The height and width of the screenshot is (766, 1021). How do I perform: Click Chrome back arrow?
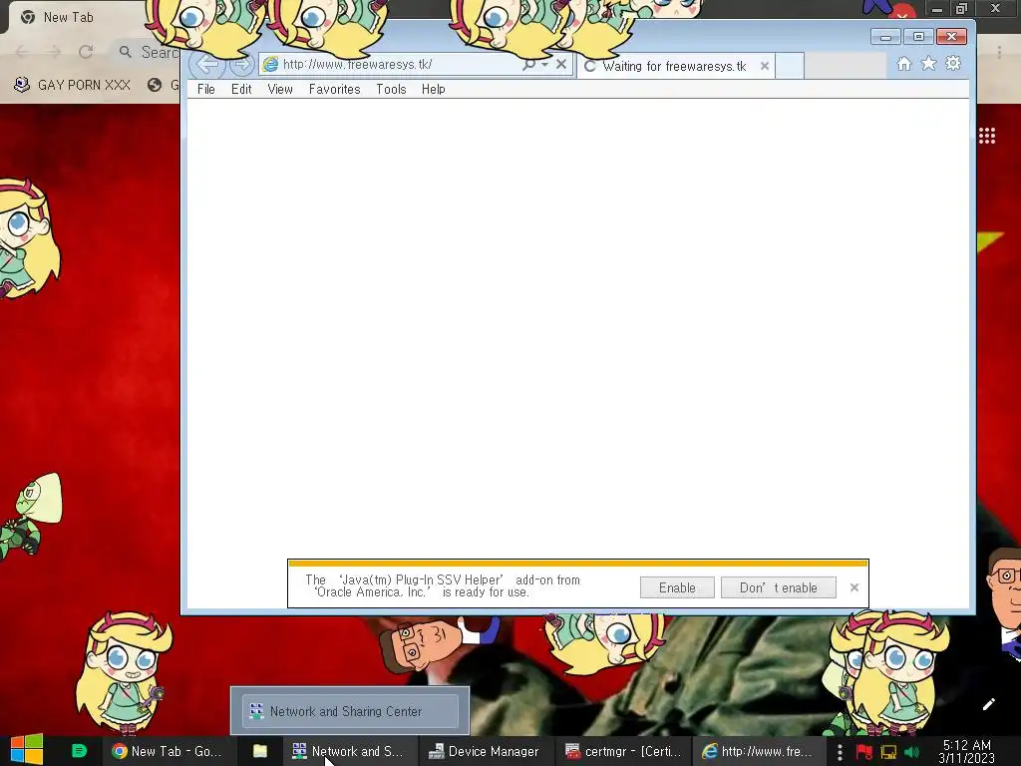click(x=22, y=52)
